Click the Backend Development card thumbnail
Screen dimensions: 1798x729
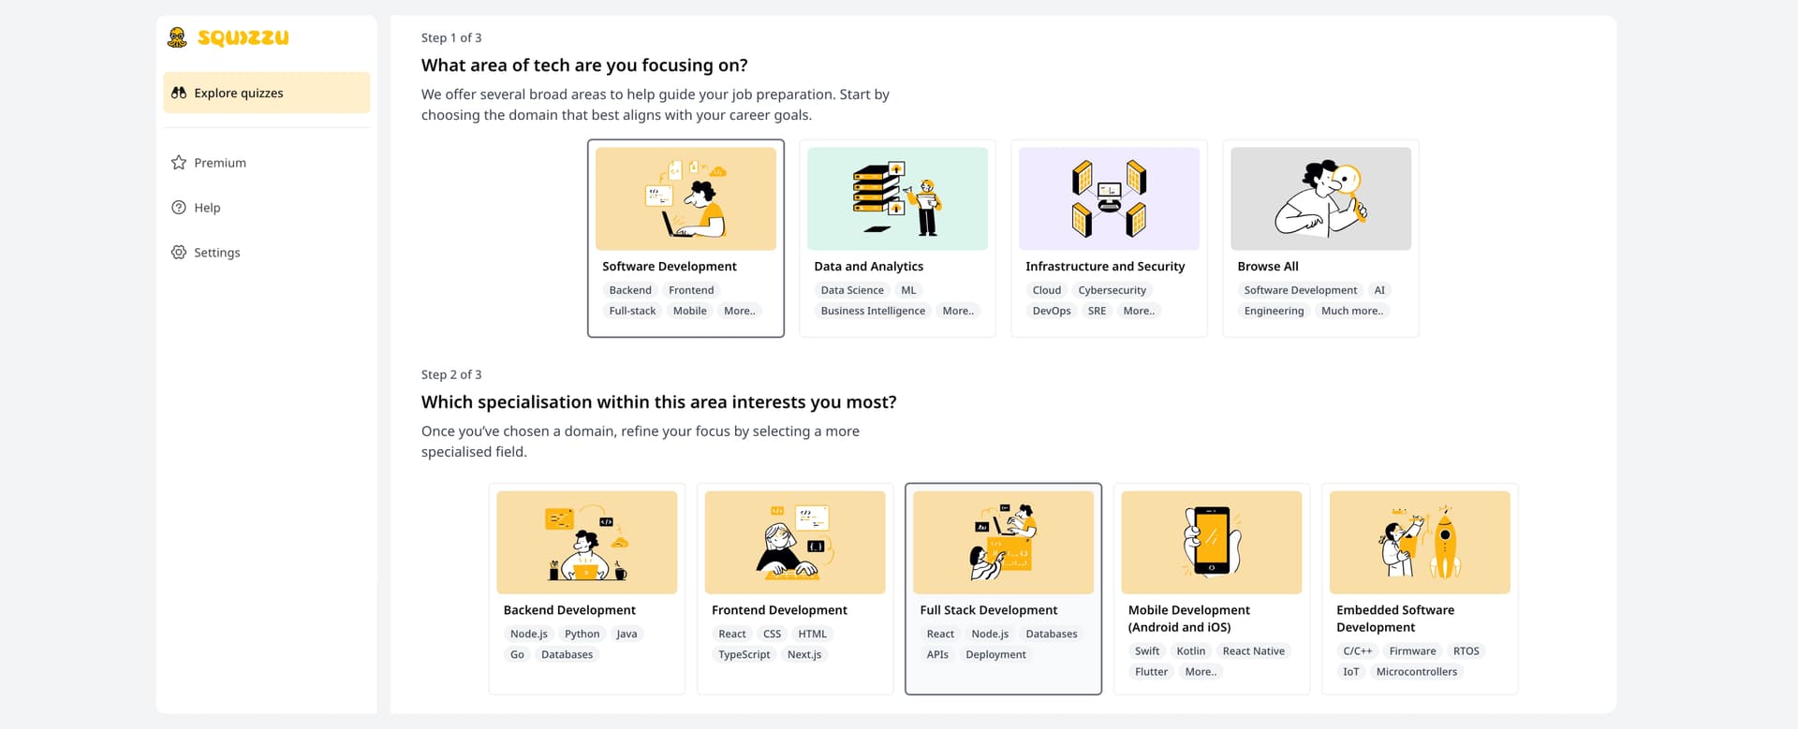(x=587, y=543)
